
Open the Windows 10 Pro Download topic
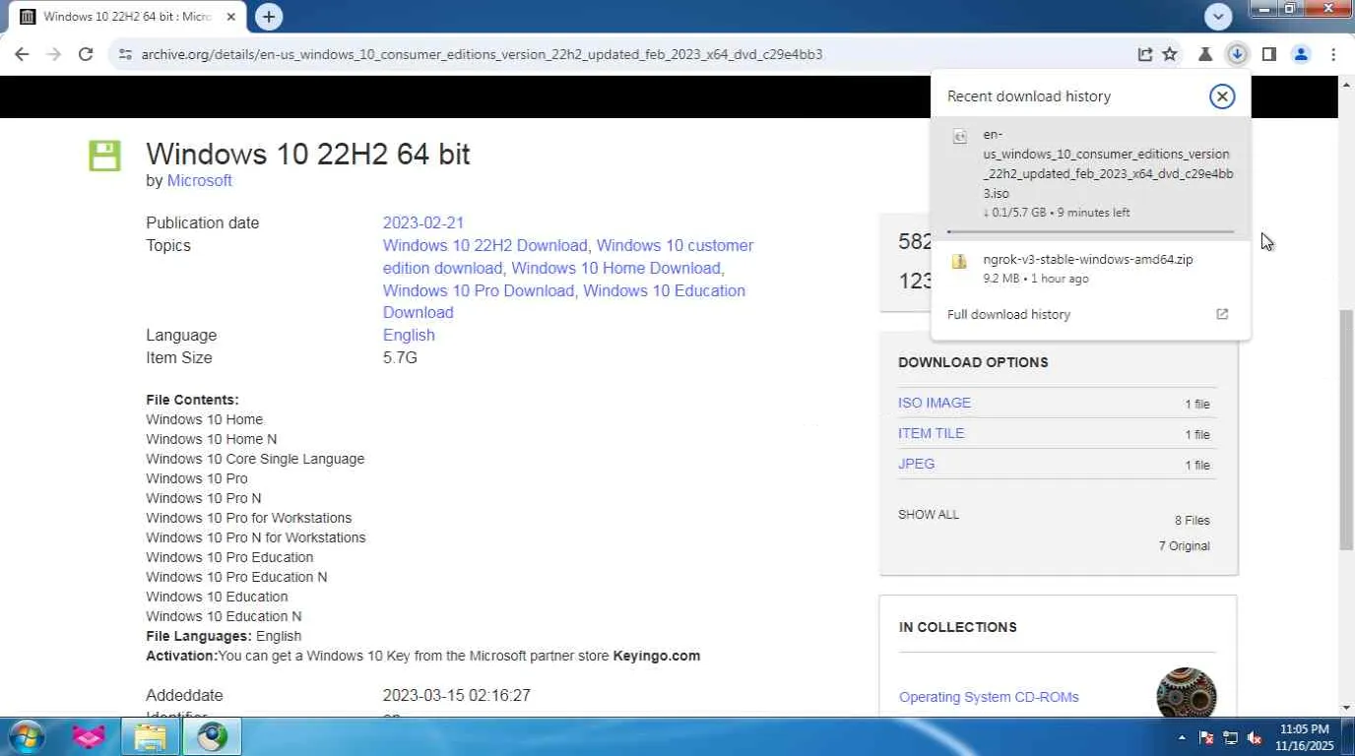(479, 291)
